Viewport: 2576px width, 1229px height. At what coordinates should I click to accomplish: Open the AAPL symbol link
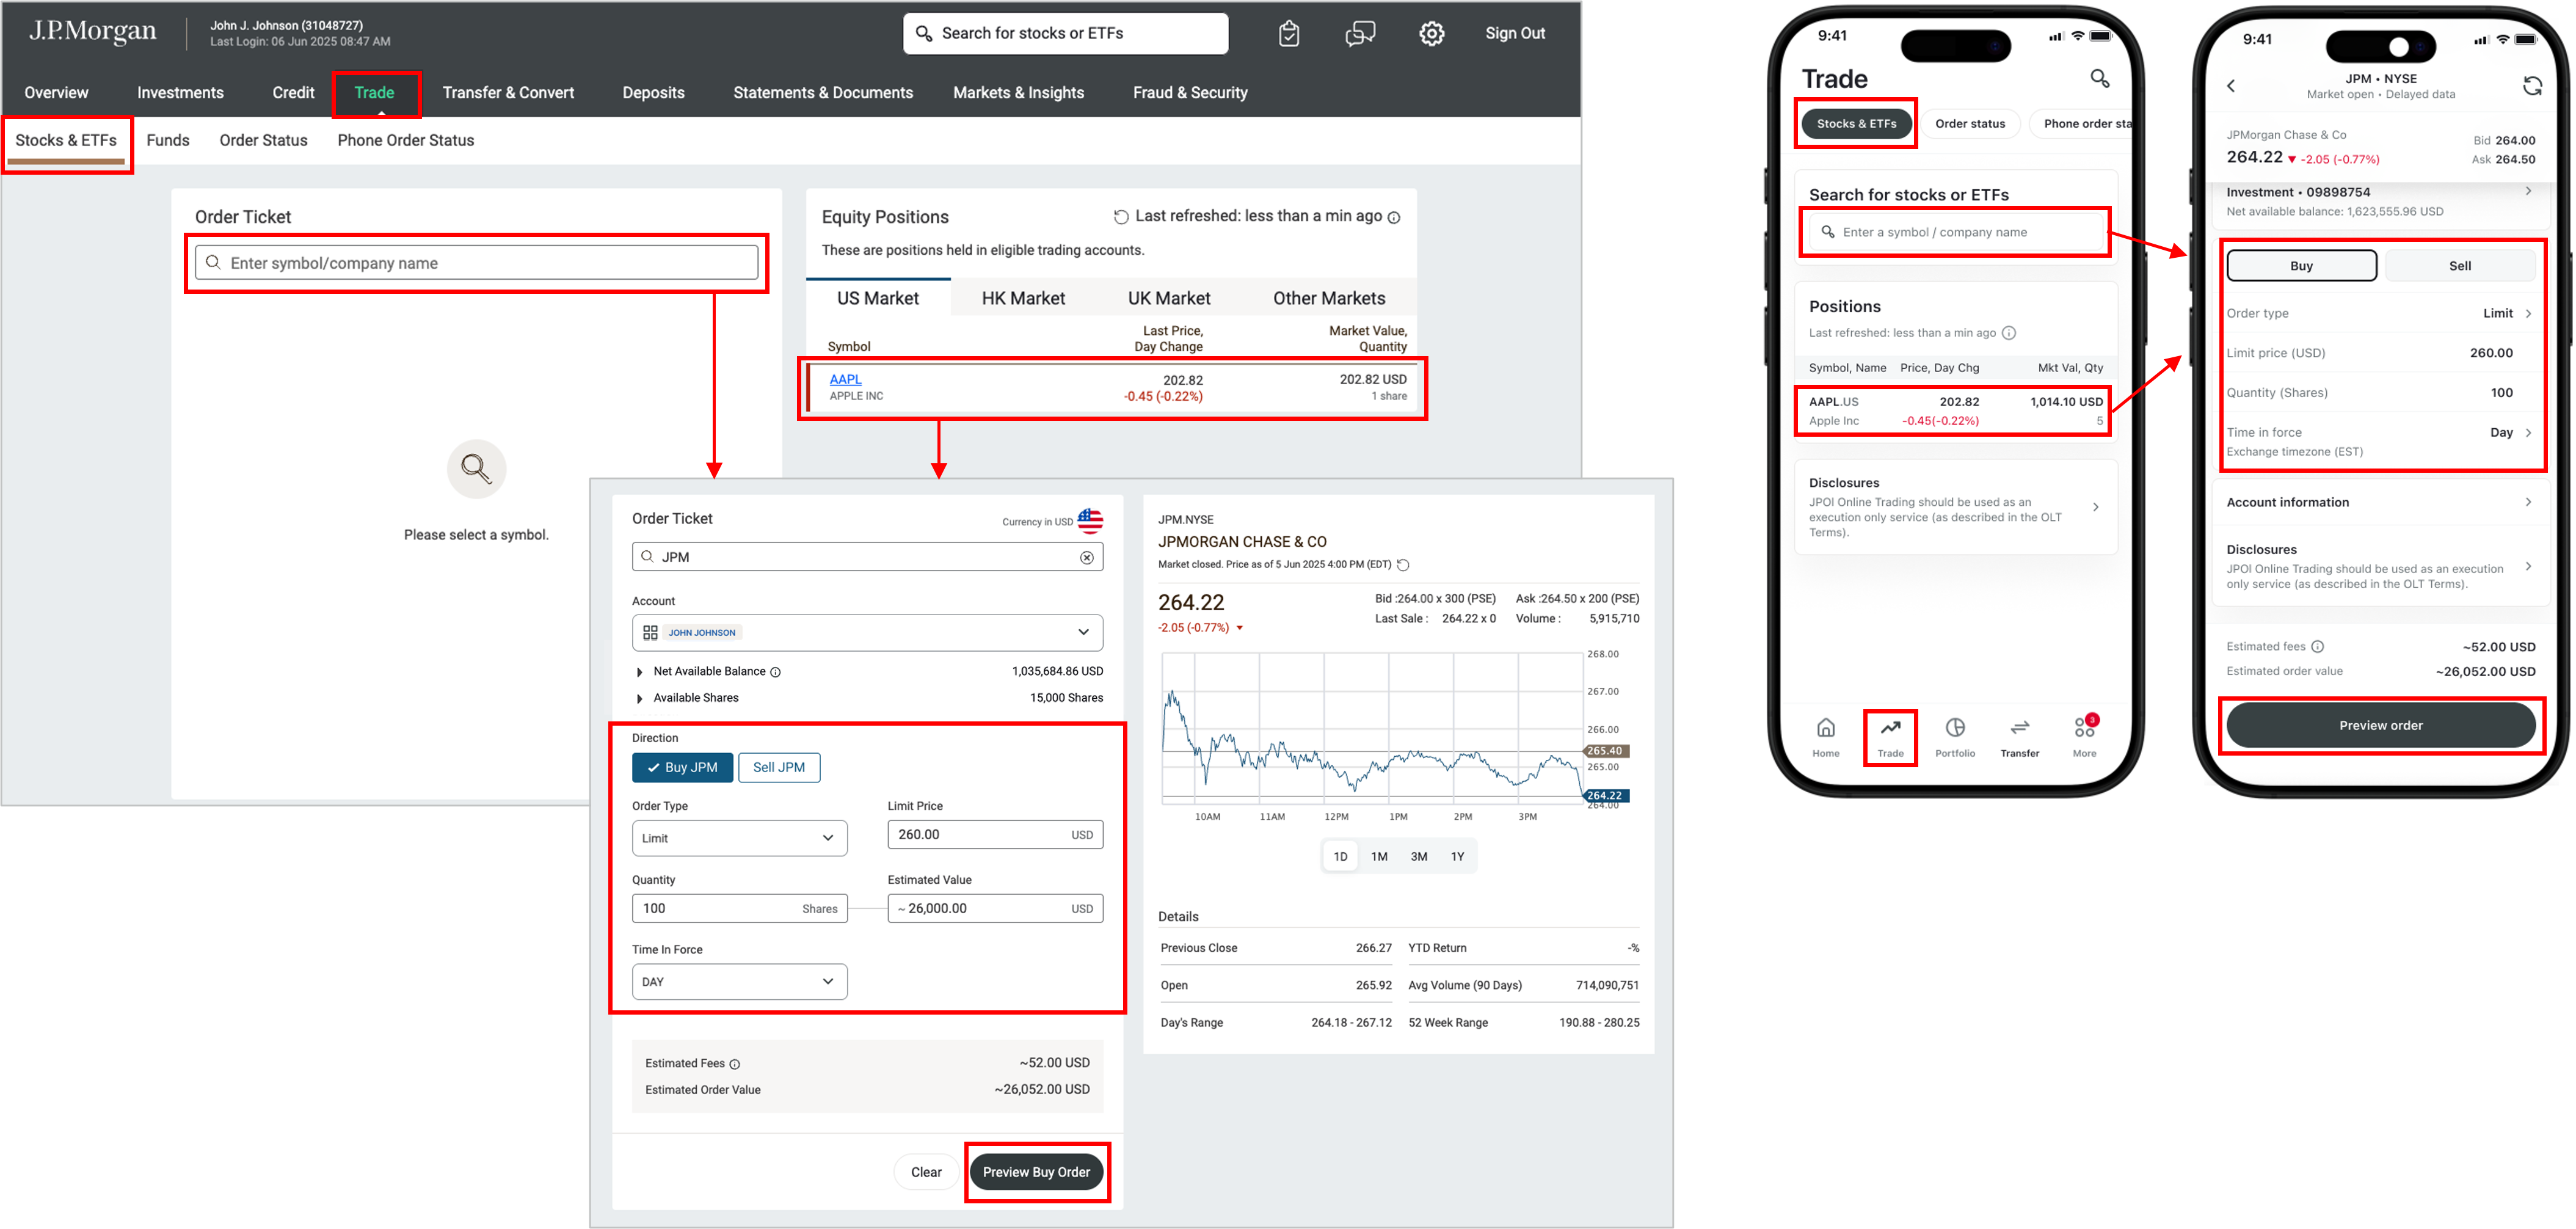845,379
